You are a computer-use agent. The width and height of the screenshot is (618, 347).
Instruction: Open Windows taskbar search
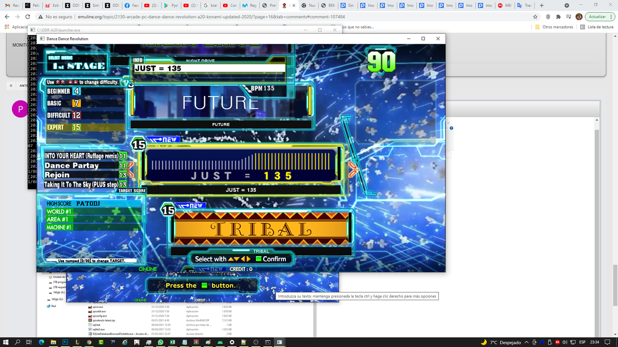tap(18, 342)
